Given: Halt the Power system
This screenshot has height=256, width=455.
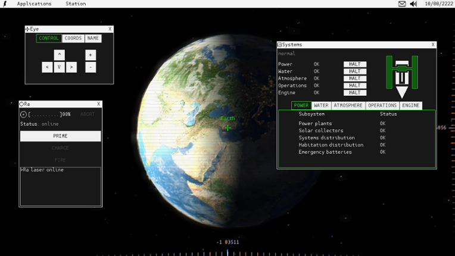Looking at the screenshot, I should [x=355, y=64].
